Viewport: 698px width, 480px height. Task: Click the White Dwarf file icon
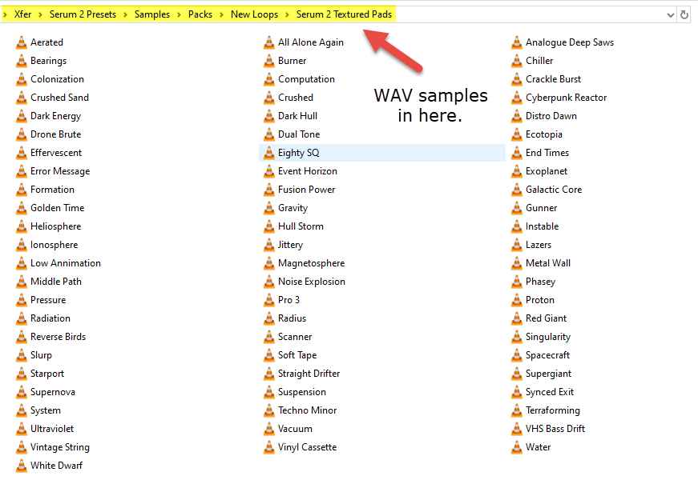tap(22, 466)
